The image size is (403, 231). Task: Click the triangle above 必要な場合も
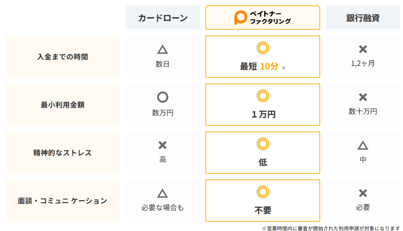pos(163,194)
